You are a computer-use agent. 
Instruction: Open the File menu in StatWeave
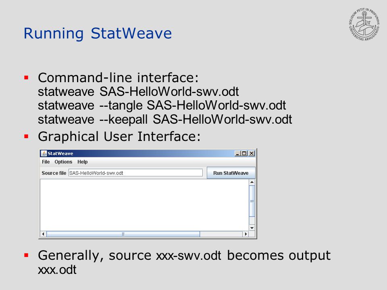(46, 162)
